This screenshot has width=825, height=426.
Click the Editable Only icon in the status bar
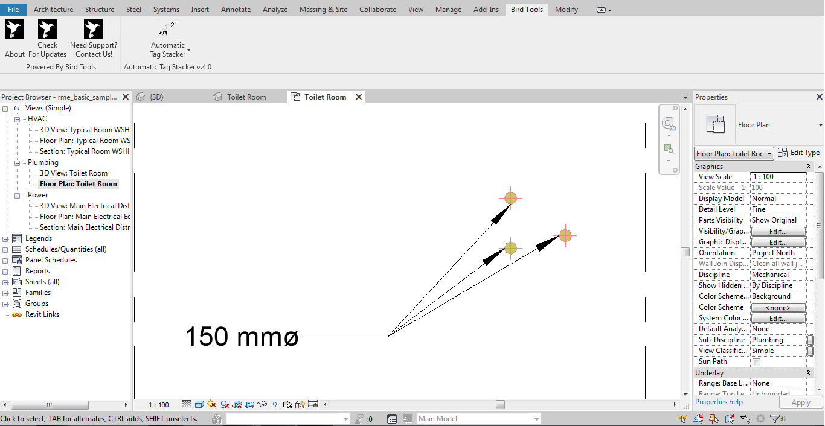tap(360, 419)
